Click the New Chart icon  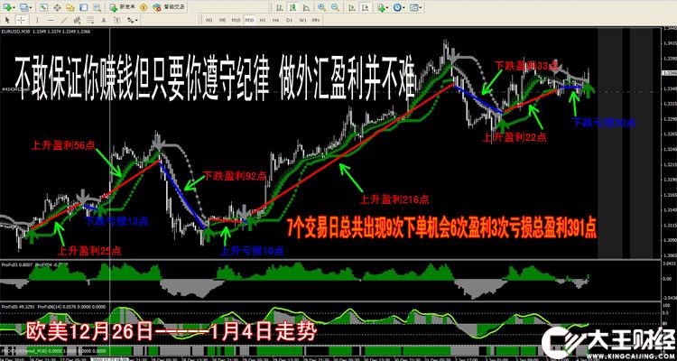tap(7, 7)
